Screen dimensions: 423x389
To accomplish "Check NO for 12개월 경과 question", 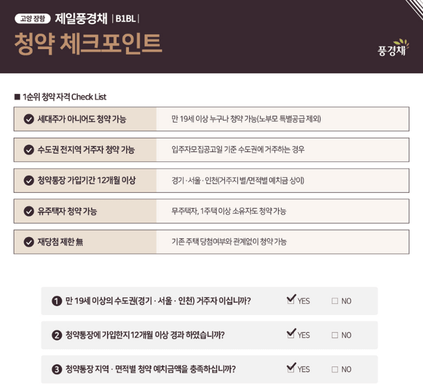I will (x=335, y=335).
